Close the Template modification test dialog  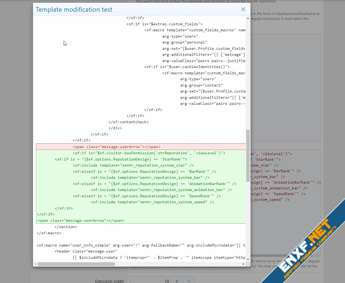tap(243, 10)
